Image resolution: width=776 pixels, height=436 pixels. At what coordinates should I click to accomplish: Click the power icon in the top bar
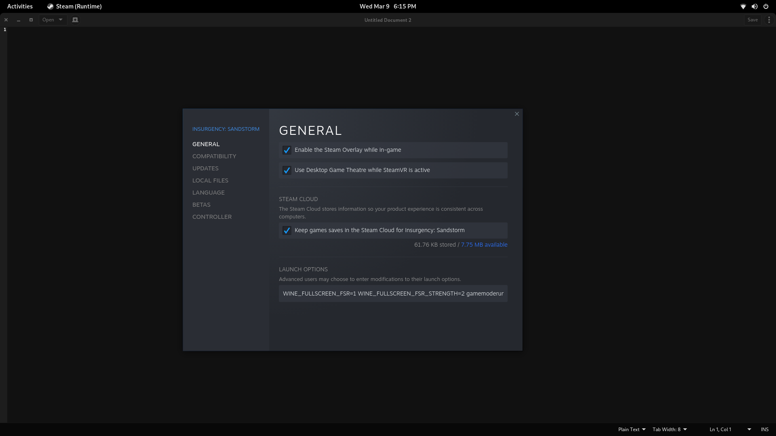[x=766, y=6]
